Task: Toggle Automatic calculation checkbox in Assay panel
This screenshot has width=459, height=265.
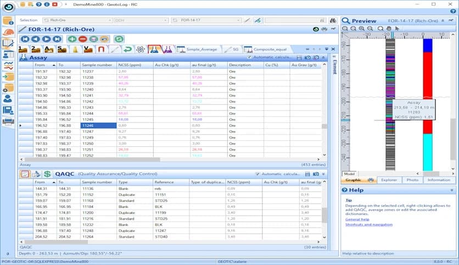Action: pyautogui.click(x=250, y=57)
